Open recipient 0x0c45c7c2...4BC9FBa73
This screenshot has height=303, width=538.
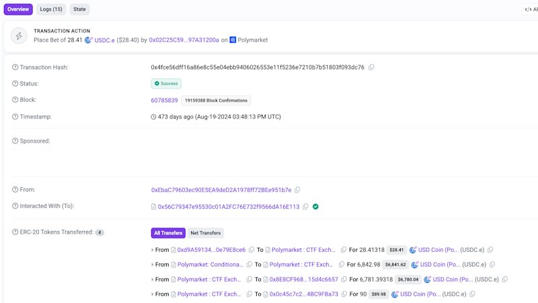(304, 294)
